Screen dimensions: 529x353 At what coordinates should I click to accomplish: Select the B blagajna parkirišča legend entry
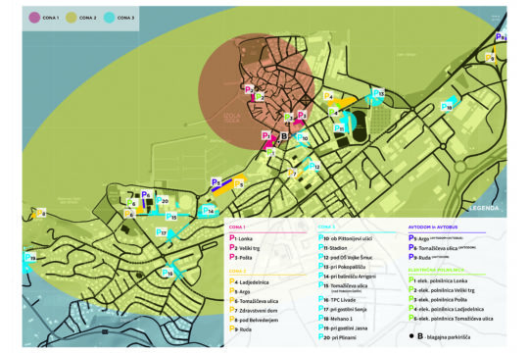tap(440, 336)
